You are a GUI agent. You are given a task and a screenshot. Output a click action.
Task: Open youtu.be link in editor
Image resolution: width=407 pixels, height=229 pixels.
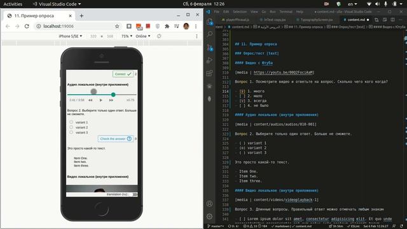pyautogui.click(x=284, y=72)
